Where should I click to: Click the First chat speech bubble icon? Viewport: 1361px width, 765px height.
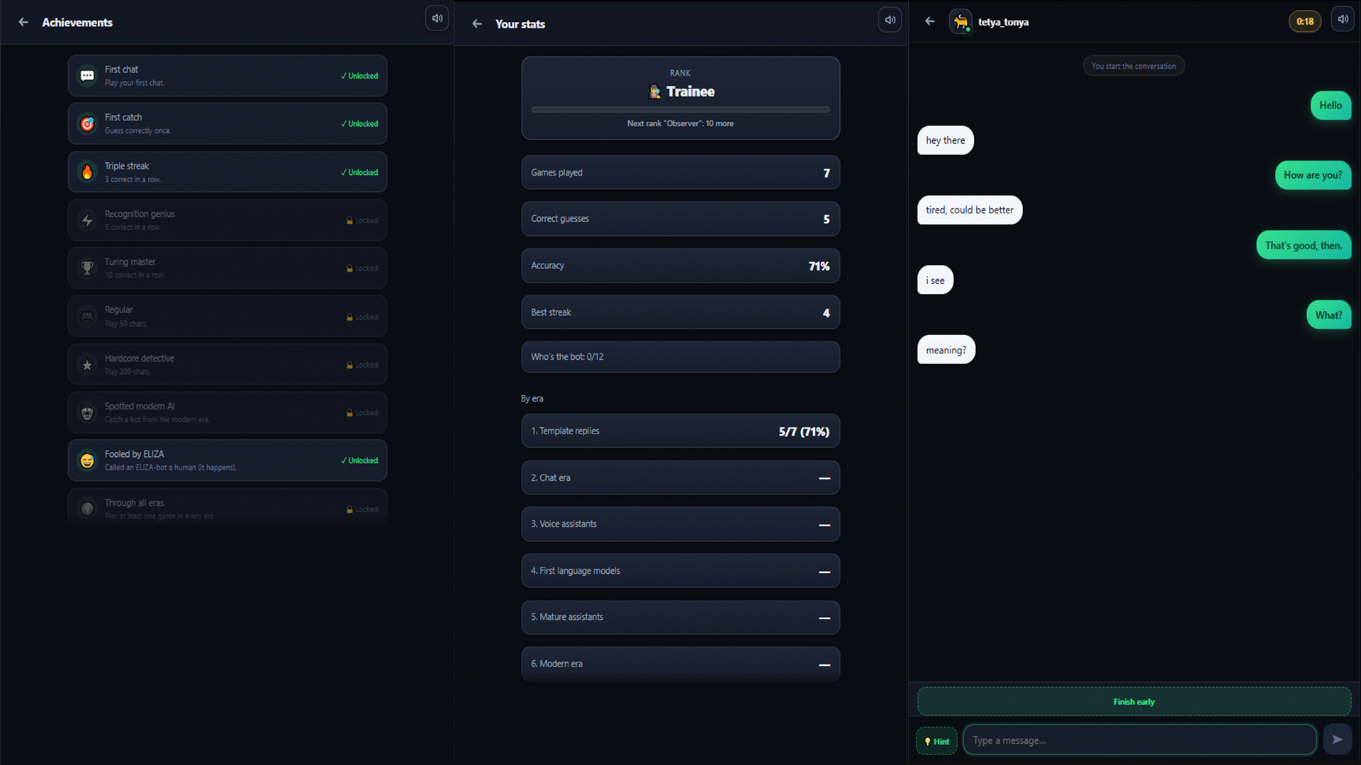(87, 76)
